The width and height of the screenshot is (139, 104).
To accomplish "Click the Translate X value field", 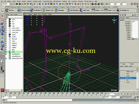I will [x=135, y=22].
